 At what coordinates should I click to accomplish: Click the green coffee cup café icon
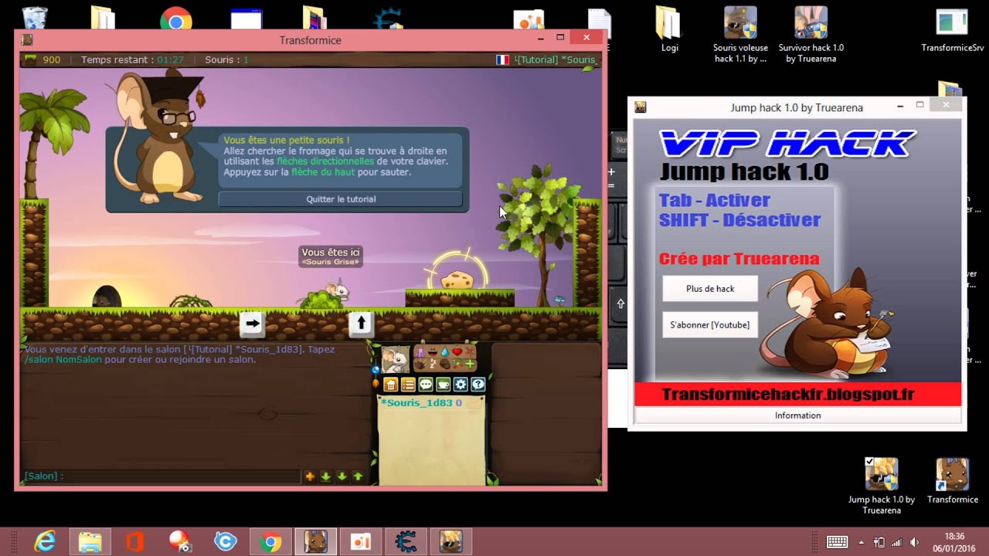[x=444, y=385]
